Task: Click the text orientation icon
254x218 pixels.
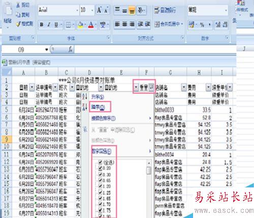Action: coord(141,10)
